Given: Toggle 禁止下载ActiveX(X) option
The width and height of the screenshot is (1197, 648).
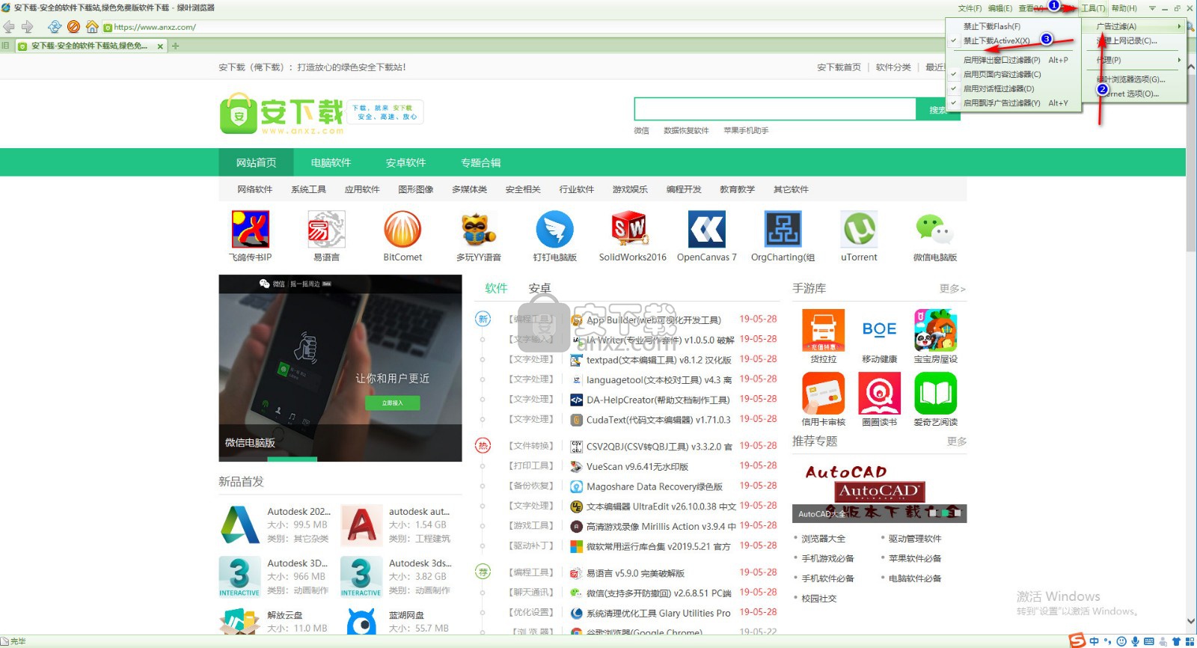Looking at the screenshot, I should (1014, 40).
